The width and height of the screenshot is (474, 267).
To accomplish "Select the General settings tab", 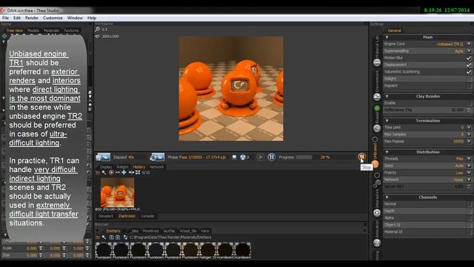I will coord(394,30).
